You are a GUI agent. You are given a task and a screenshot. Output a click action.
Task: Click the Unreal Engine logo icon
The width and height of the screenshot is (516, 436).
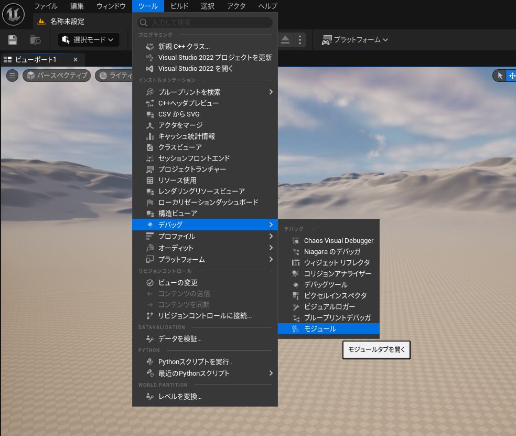13,14
